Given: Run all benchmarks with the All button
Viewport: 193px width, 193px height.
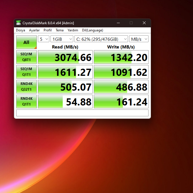Looking at the screenshot, I should tap(27, 42).
